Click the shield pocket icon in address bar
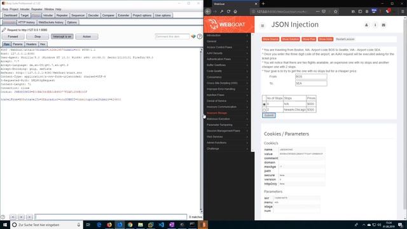Screen dimensions: 407x229 [x=324, y=11]
